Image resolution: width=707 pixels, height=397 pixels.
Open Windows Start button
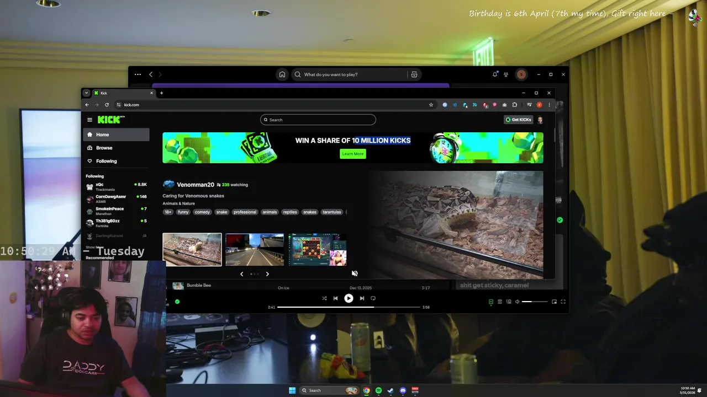click(292, 390)
